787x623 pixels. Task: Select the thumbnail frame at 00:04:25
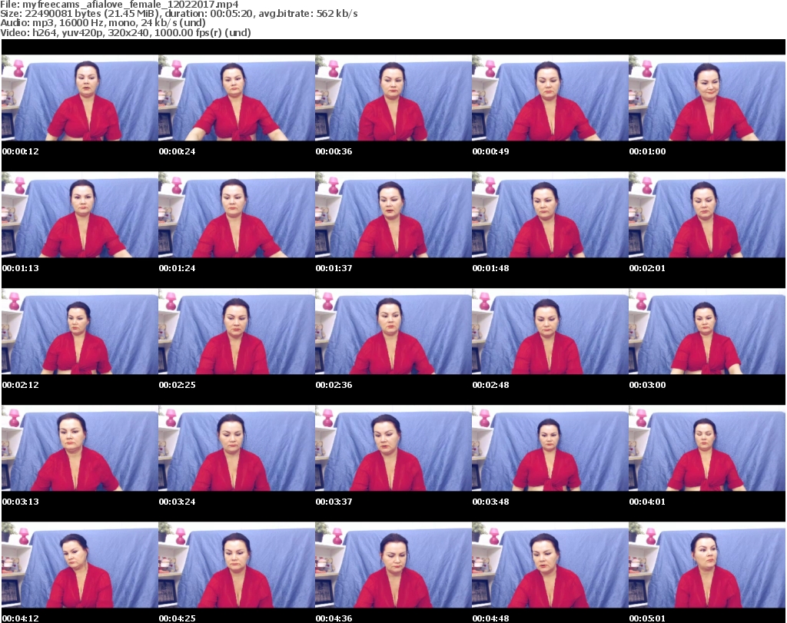[237, 565]
